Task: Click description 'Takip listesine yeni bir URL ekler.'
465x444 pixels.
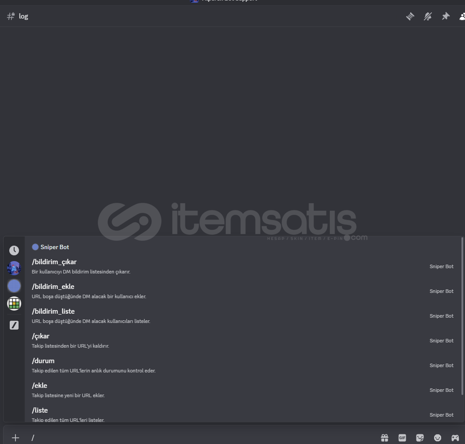Action: pos(68,395)
